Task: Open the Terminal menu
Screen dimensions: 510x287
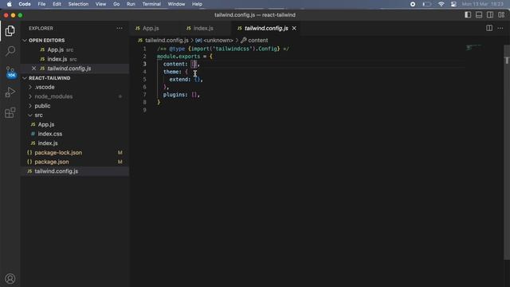Action: 151,4
